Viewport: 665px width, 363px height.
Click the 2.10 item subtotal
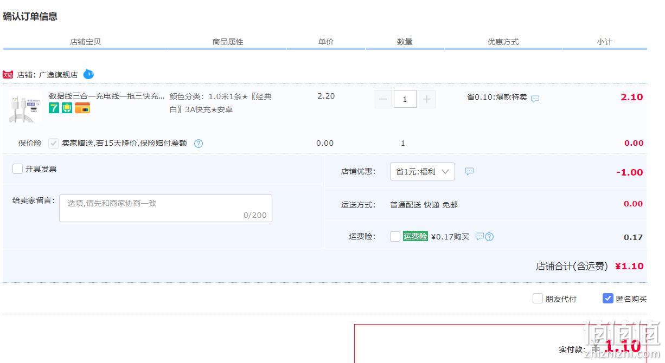point(632,97)
